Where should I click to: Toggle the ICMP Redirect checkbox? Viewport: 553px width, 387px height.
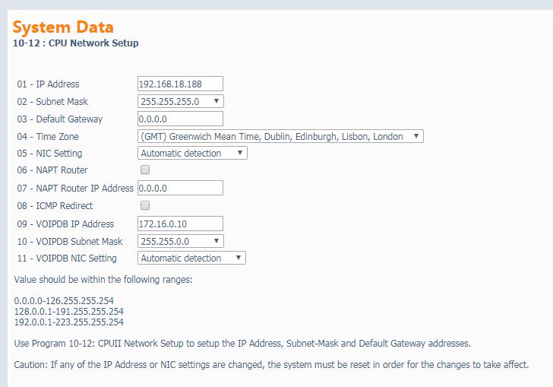(x=145, y=205)
